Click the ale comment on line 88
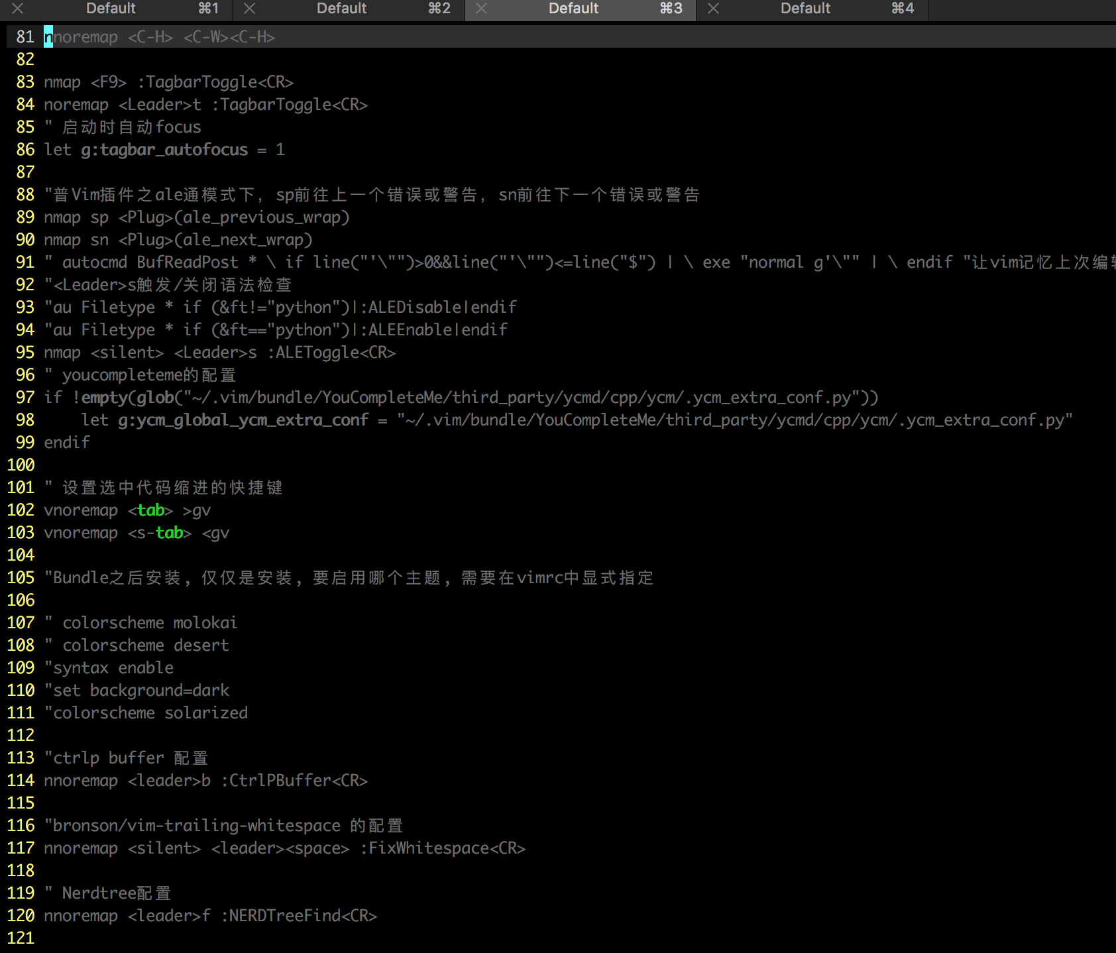The width and height of the screenshot is (1116, 953). pyautogui.click(x=372, y=195)
